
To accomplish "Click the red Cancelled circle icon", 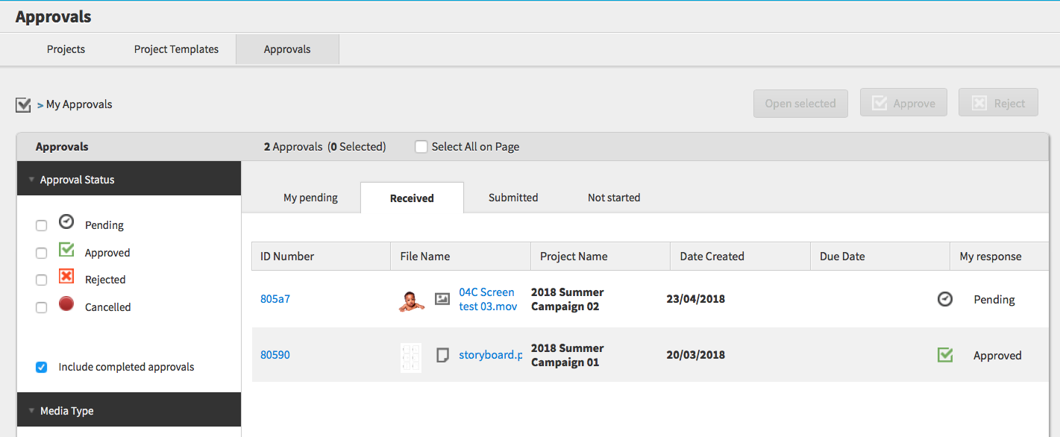I will (x=66, y=304).
